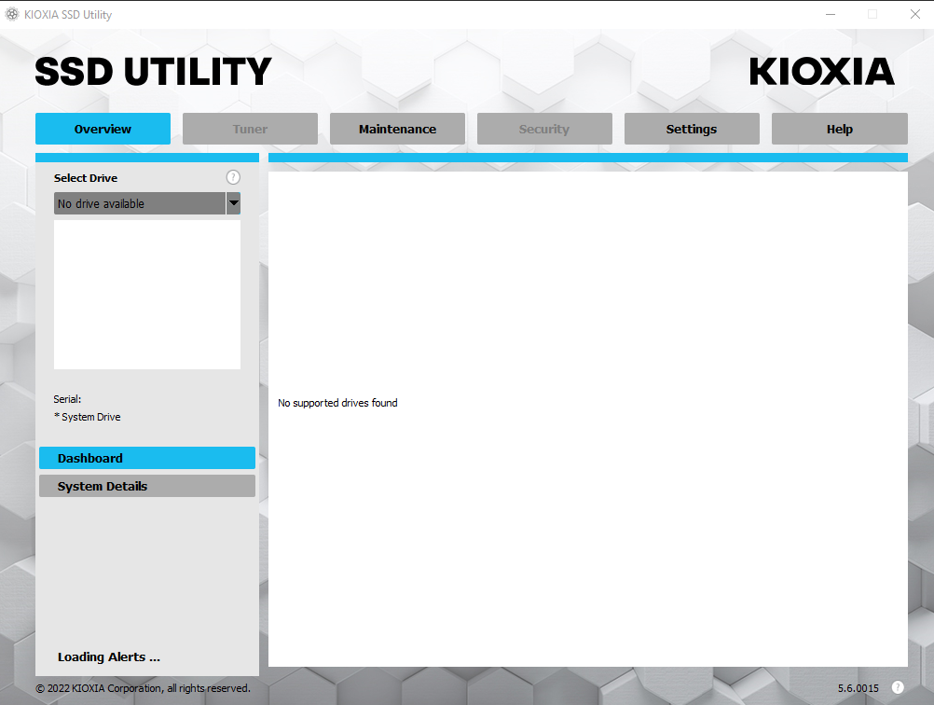
Task: Click the '* System Drive' note
Action: (x=88, y=417)
